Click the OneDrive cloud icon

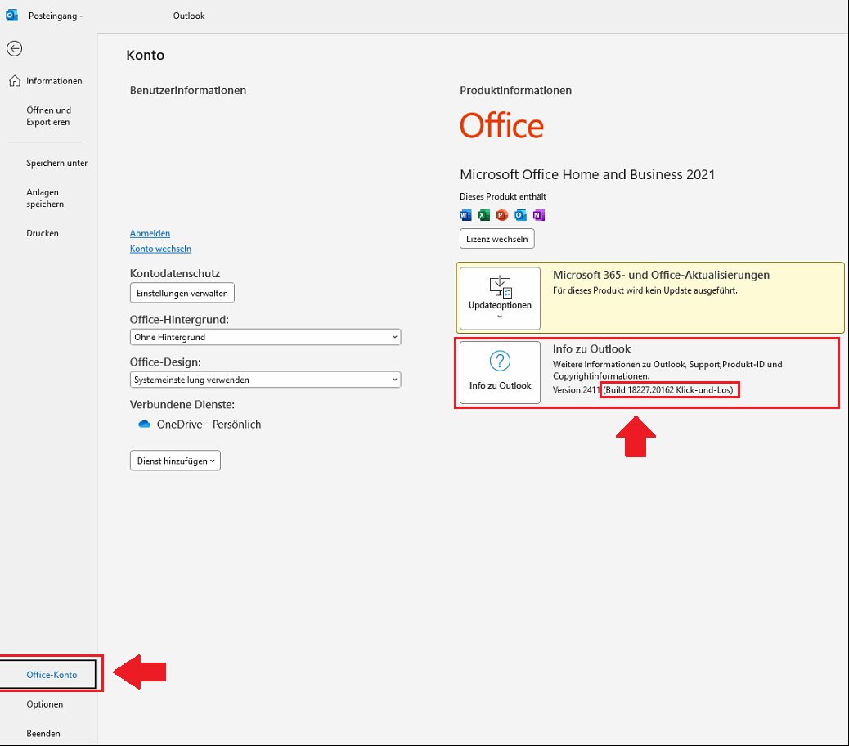[x=145, y=424]
